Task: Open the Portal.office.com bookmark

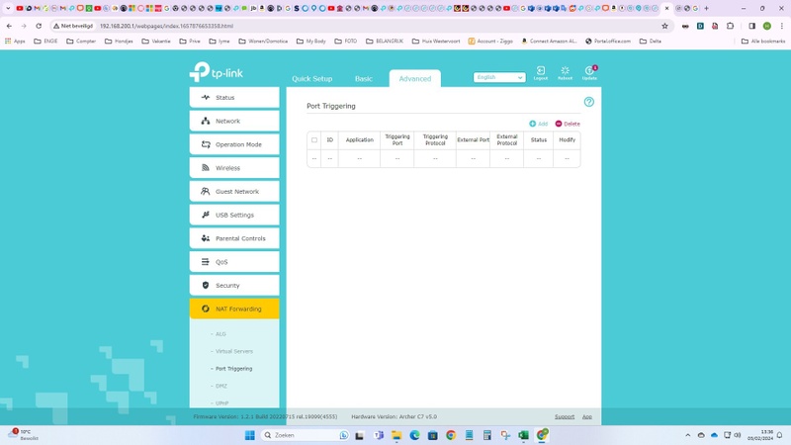Action: 608,42
